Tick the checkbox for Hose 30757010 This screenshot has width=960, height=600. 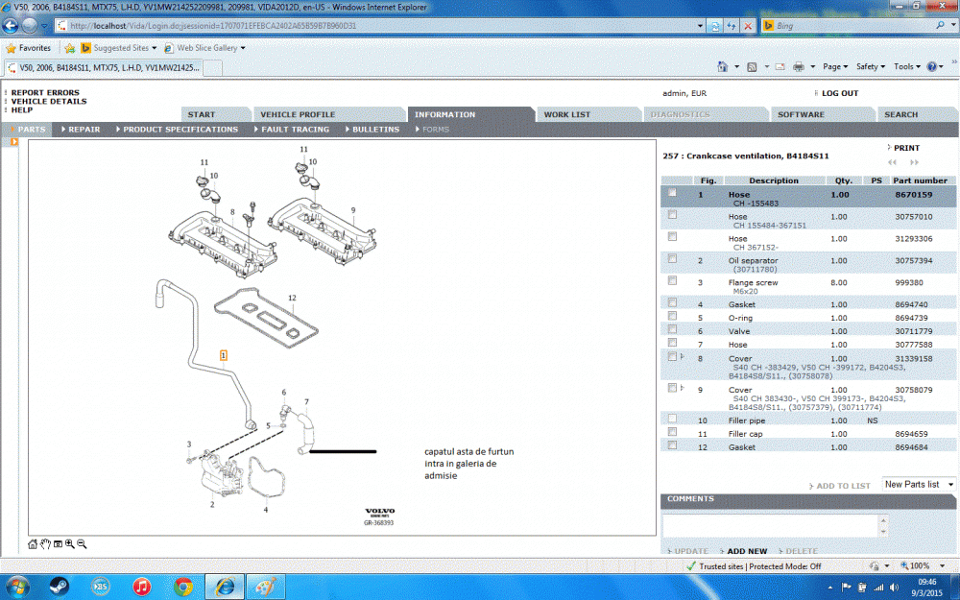tap(672, 214)
